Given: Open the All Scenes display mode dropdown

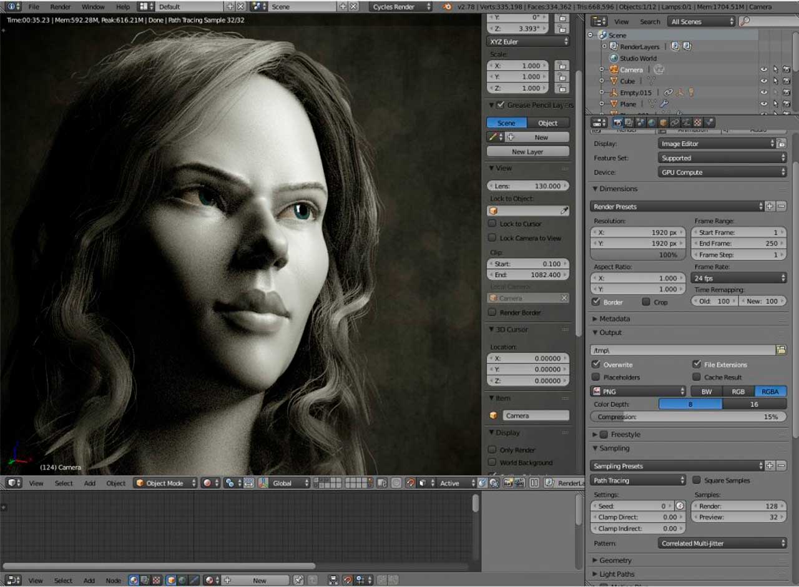Looking at the screenshot, I should [701, 21].
